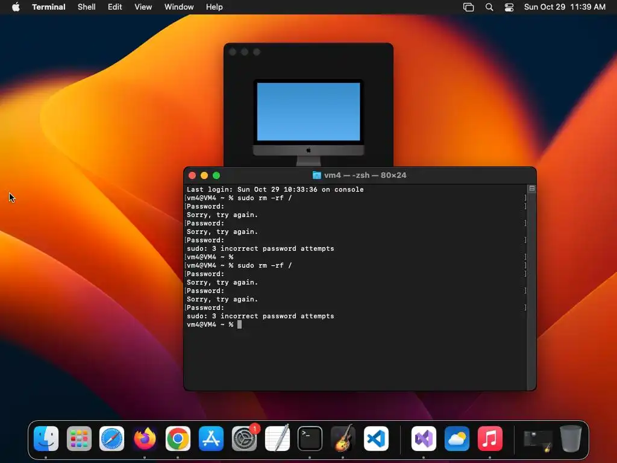This screenshot has width=617, height=463.
Task: Click the last '3 incorrect password attempts' line
Action: point(260,316)
